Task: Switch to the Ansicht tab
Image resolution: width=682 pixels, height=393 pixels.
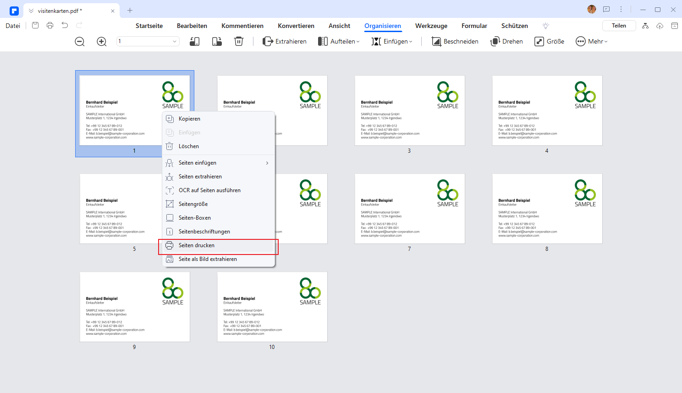Action: [339, 26]
